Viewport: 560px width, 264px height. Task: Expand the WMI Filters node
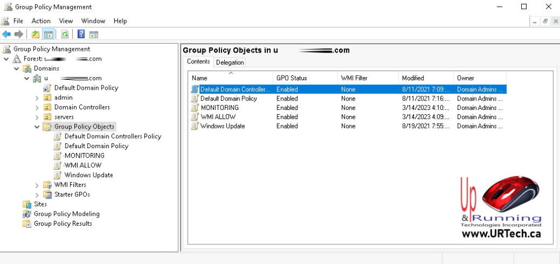click(x=37, y=185)
